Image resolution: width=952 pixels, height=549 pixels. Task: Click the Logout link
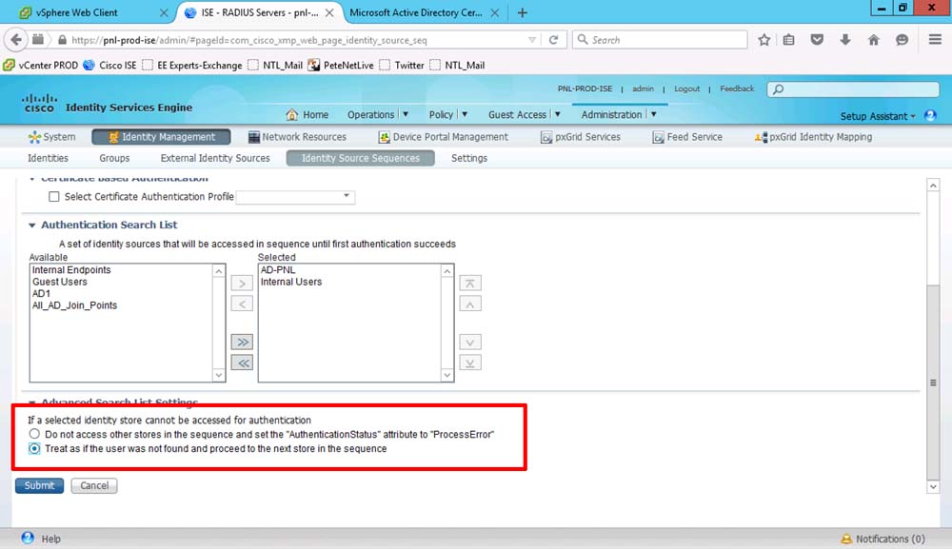pos(686,88)
